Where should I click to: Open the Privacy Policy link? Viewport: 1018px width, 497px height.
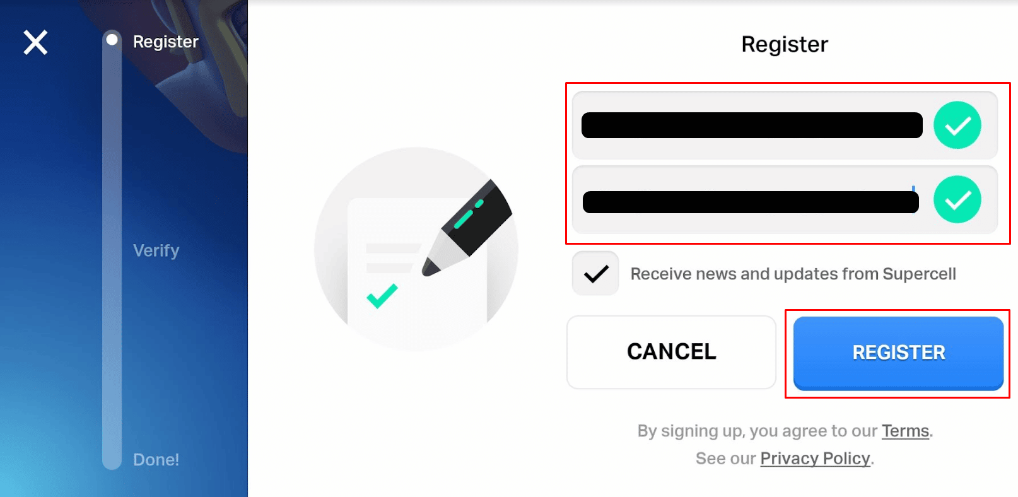coord(815,459)
